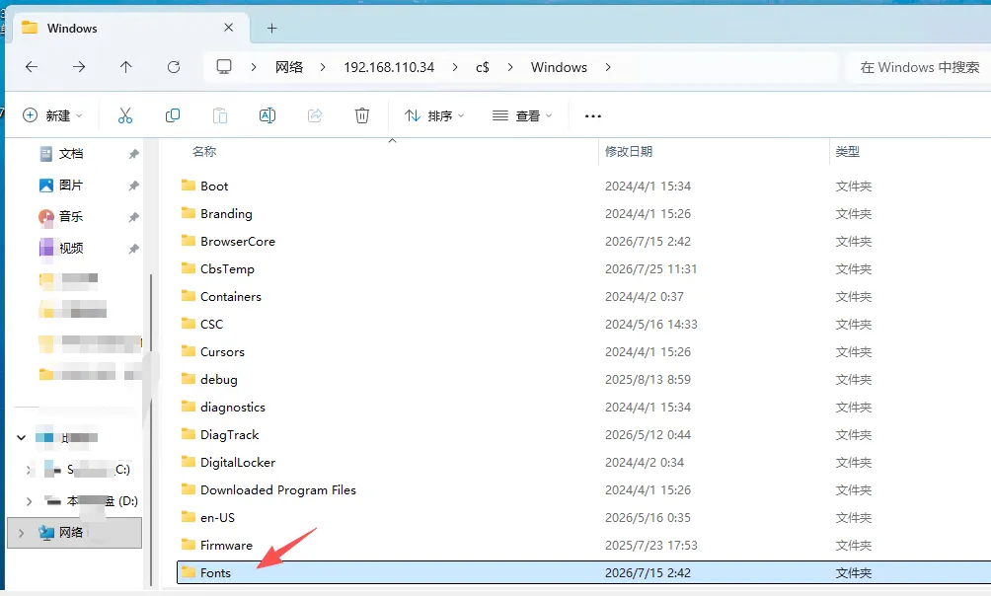Open a new tab with plus button

[271, 29]
